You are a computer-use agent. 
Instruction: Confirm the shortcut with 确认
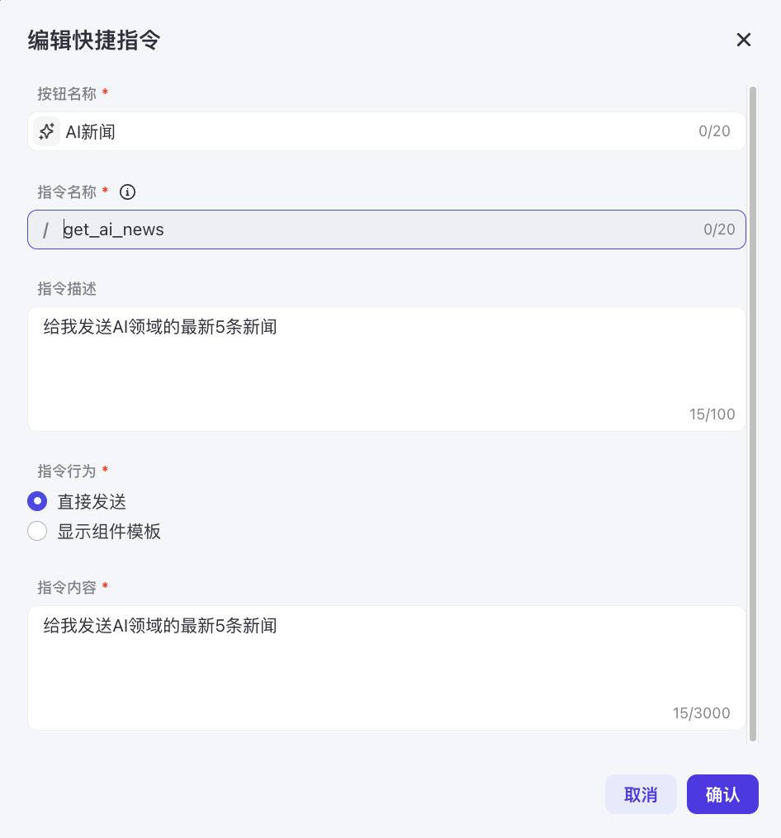point(722,794)
